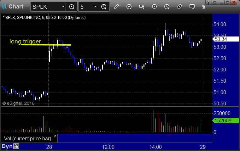The height and width of the screenshot is (151, 240).
Task: Click the help question mark button
Action: (208, 2)
